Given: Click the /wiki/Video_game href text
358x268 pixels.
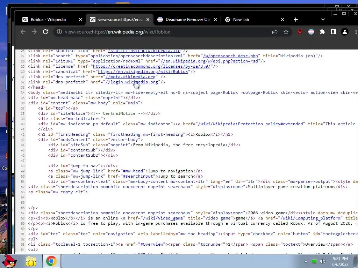Looking at the screenshot, I should pyautogui.click(x=163, y=218).
